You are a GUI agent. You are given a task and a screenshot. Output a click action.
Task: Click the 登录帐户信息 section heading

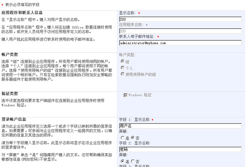[x=14, y=119]
